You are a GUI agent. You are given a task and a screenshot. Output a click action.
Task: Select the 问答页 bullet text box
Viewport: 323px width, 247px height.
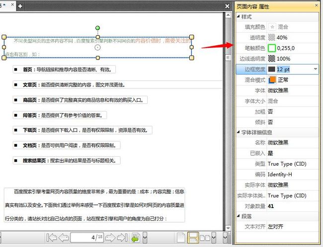[x=60, y=115]
